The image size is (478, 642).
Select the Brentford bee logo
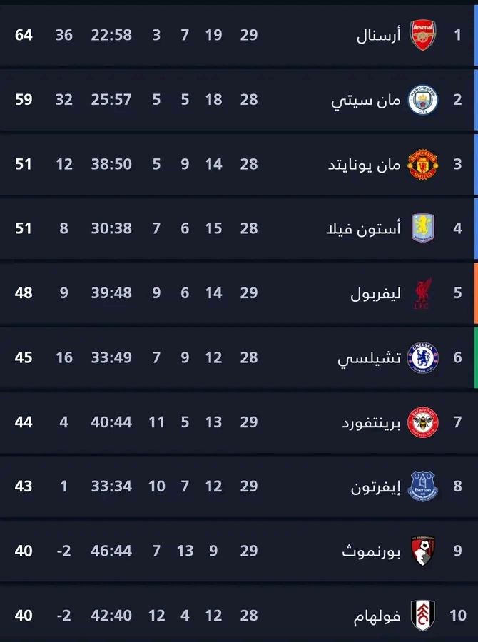(422, 422)
